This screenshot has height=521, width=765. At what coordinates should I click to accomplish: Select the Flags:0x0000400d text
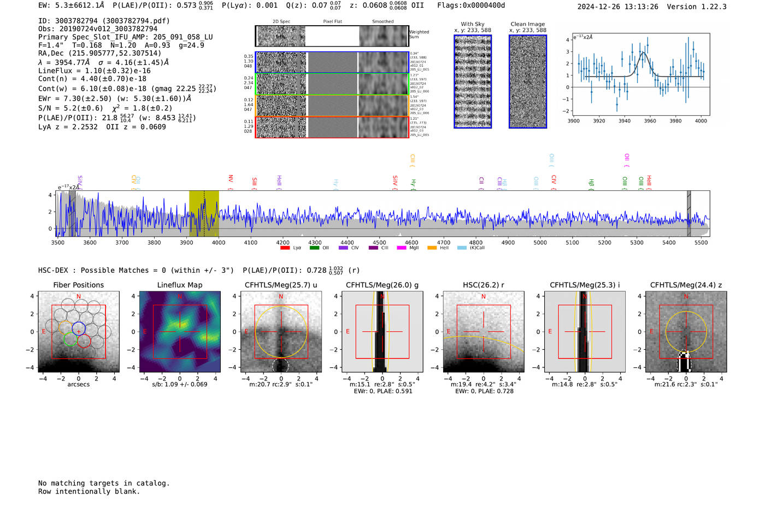(x=471, y=5)
